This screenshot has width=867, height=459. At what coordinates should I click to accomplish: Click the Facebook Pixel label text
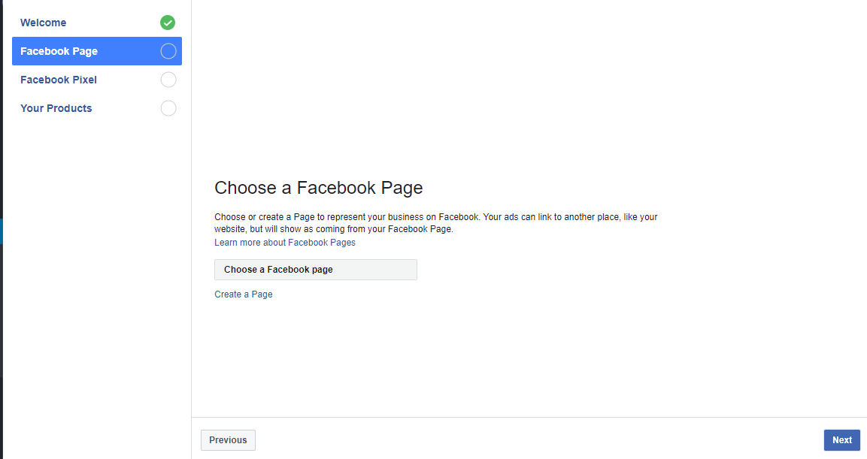59,80
